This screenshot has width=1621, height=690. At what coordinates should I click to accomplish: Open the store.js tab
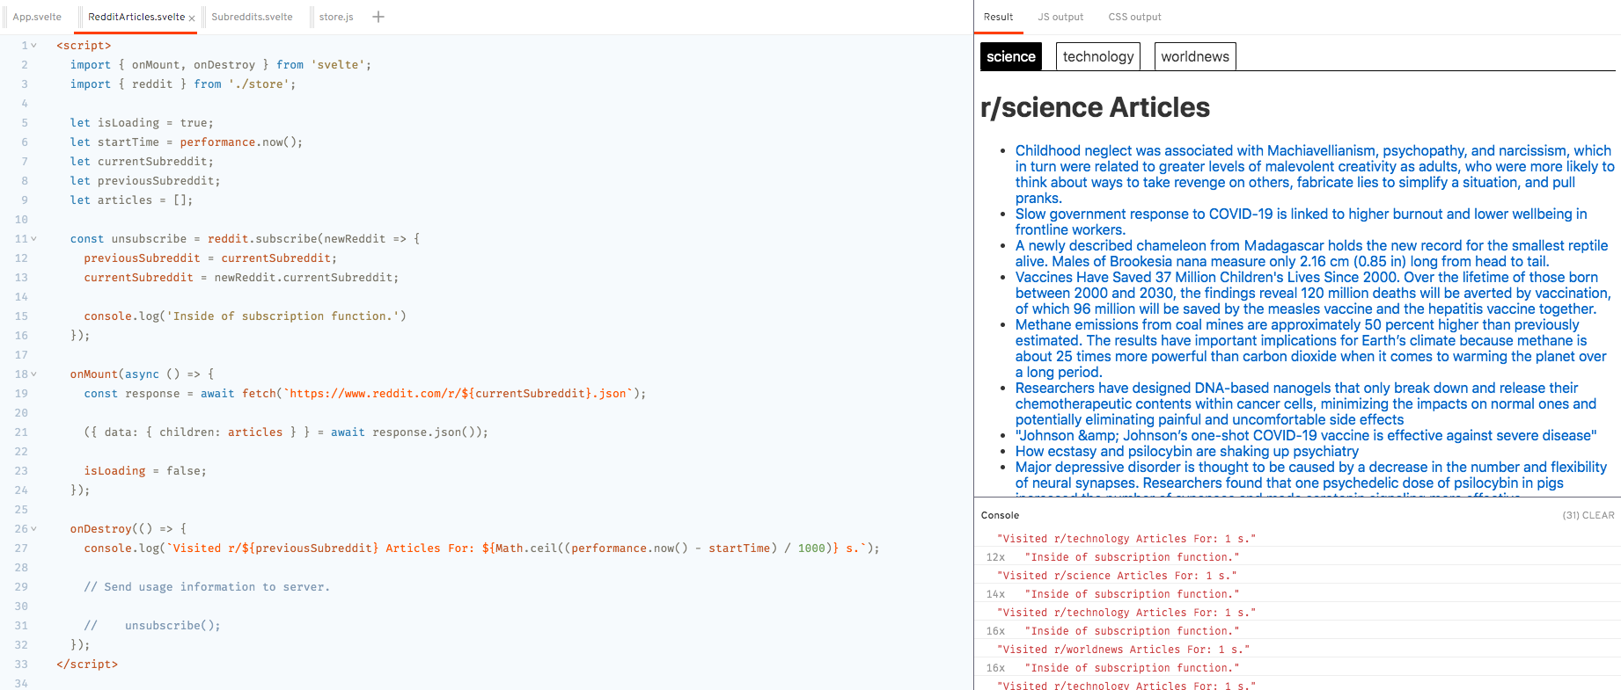click(336, 17)
